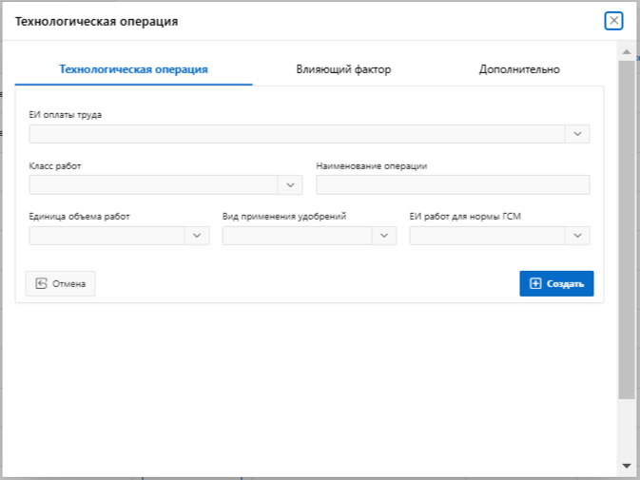Click the Наименование операции text field

click(453, 184)
